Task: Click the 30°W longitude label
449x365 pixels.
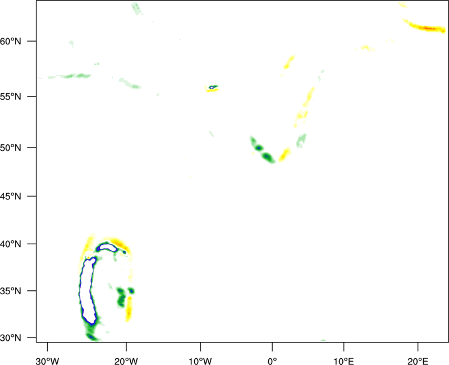Action: pyautogui.click(x=47, y=361)
